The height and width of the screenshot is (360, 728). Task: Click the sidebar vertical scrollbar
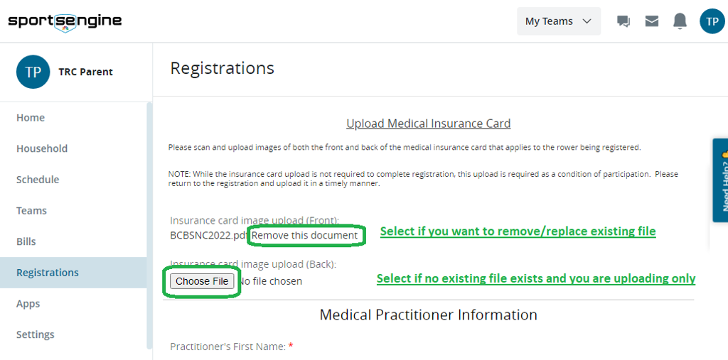pyautogui.click(x=149, y=213)
